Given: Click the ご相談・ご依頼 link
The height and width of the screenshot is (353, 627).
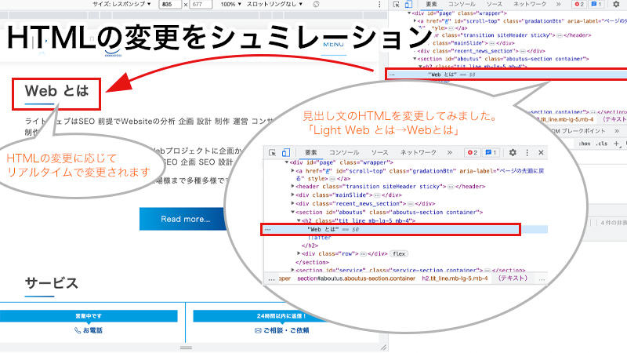Looking at the screenshot, I should [x=281, y=330].
